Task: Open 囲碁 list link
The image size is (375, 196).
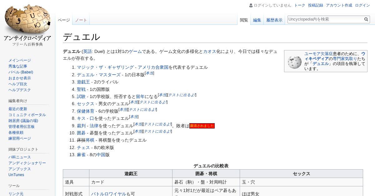Action: point(81,133)
